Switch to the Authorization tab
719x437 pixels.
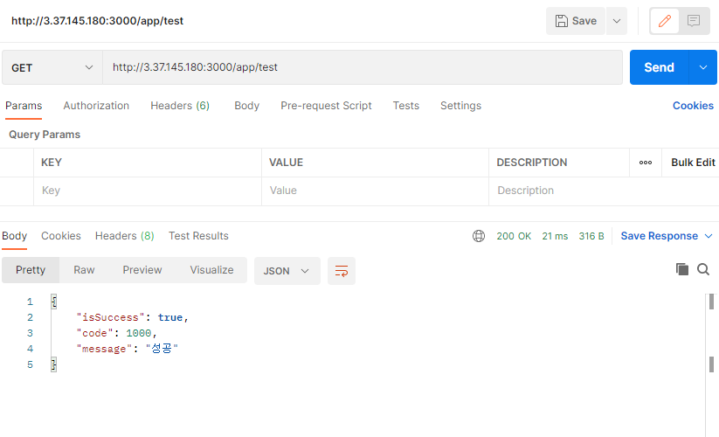[x=96, y=106]
